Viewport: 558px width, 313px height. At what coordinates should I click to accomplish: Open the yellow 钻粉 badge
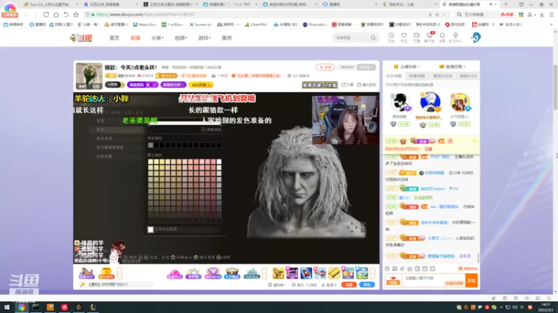tap(200, 85)
